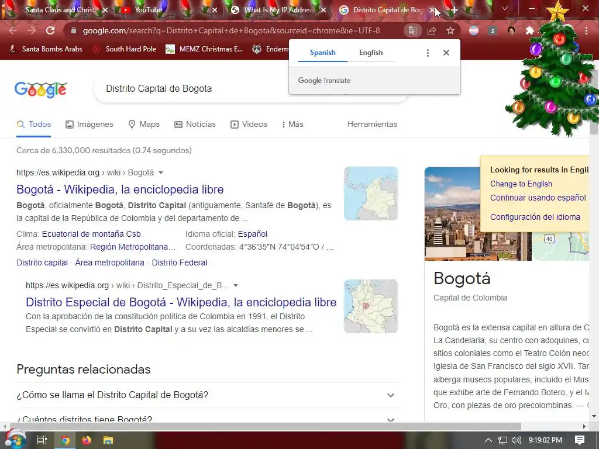
Task: Click the Colombia map thumbnail of first result
Action: (x=370, y=194)
